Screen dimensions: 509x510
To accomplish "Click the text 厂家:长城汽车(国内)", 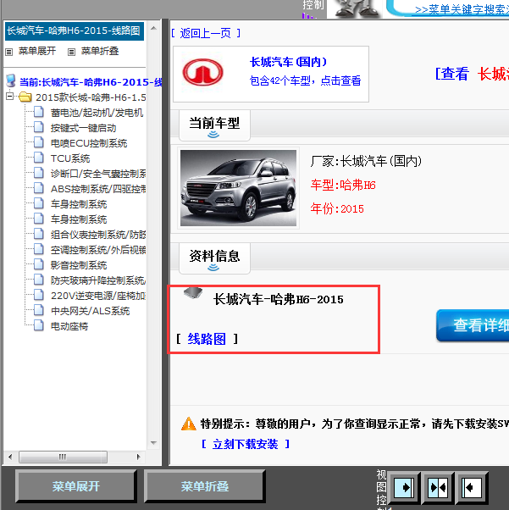I will tap(366, 161).
